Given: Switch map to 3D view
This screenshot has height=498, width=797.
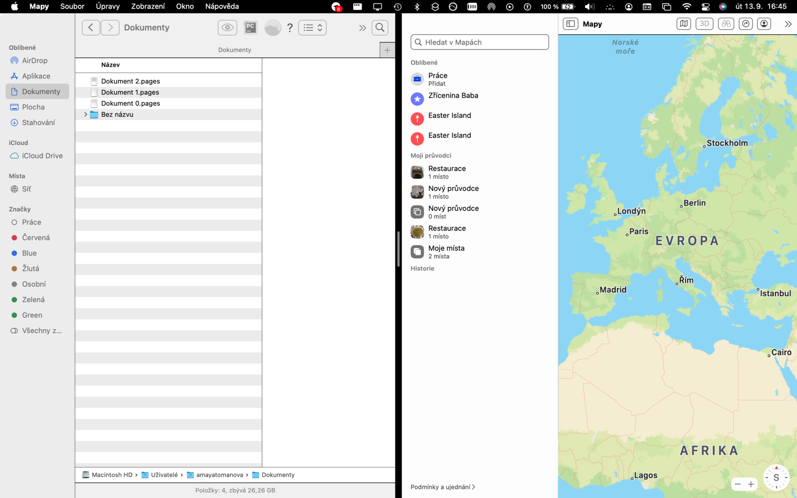Looking at the screenshot, I should 704,24.
